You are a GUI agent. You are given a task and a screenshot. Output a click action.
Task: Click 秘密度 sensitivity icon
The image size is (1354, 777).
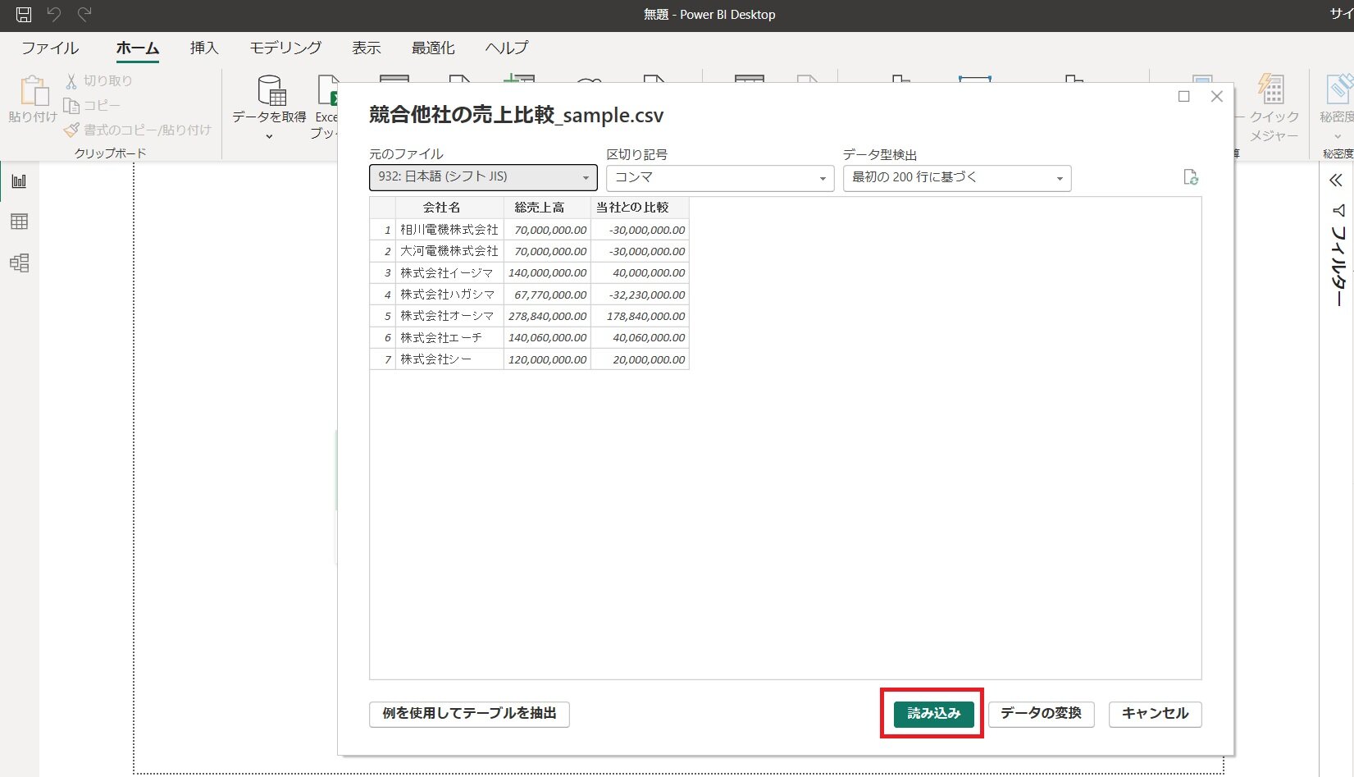coord(1339,90)
